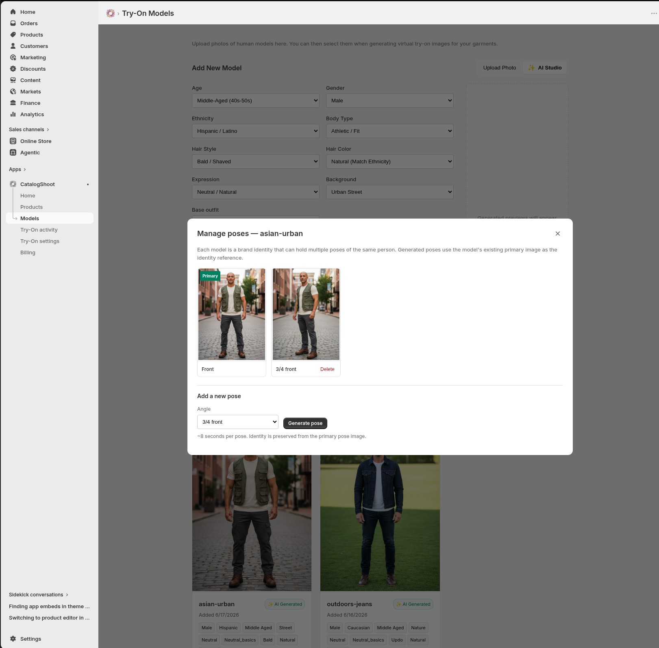The height and width of the screenshot is (648, 659).
Task: Go to CatalogShoot Products submenu
Action: coord(31,207)
